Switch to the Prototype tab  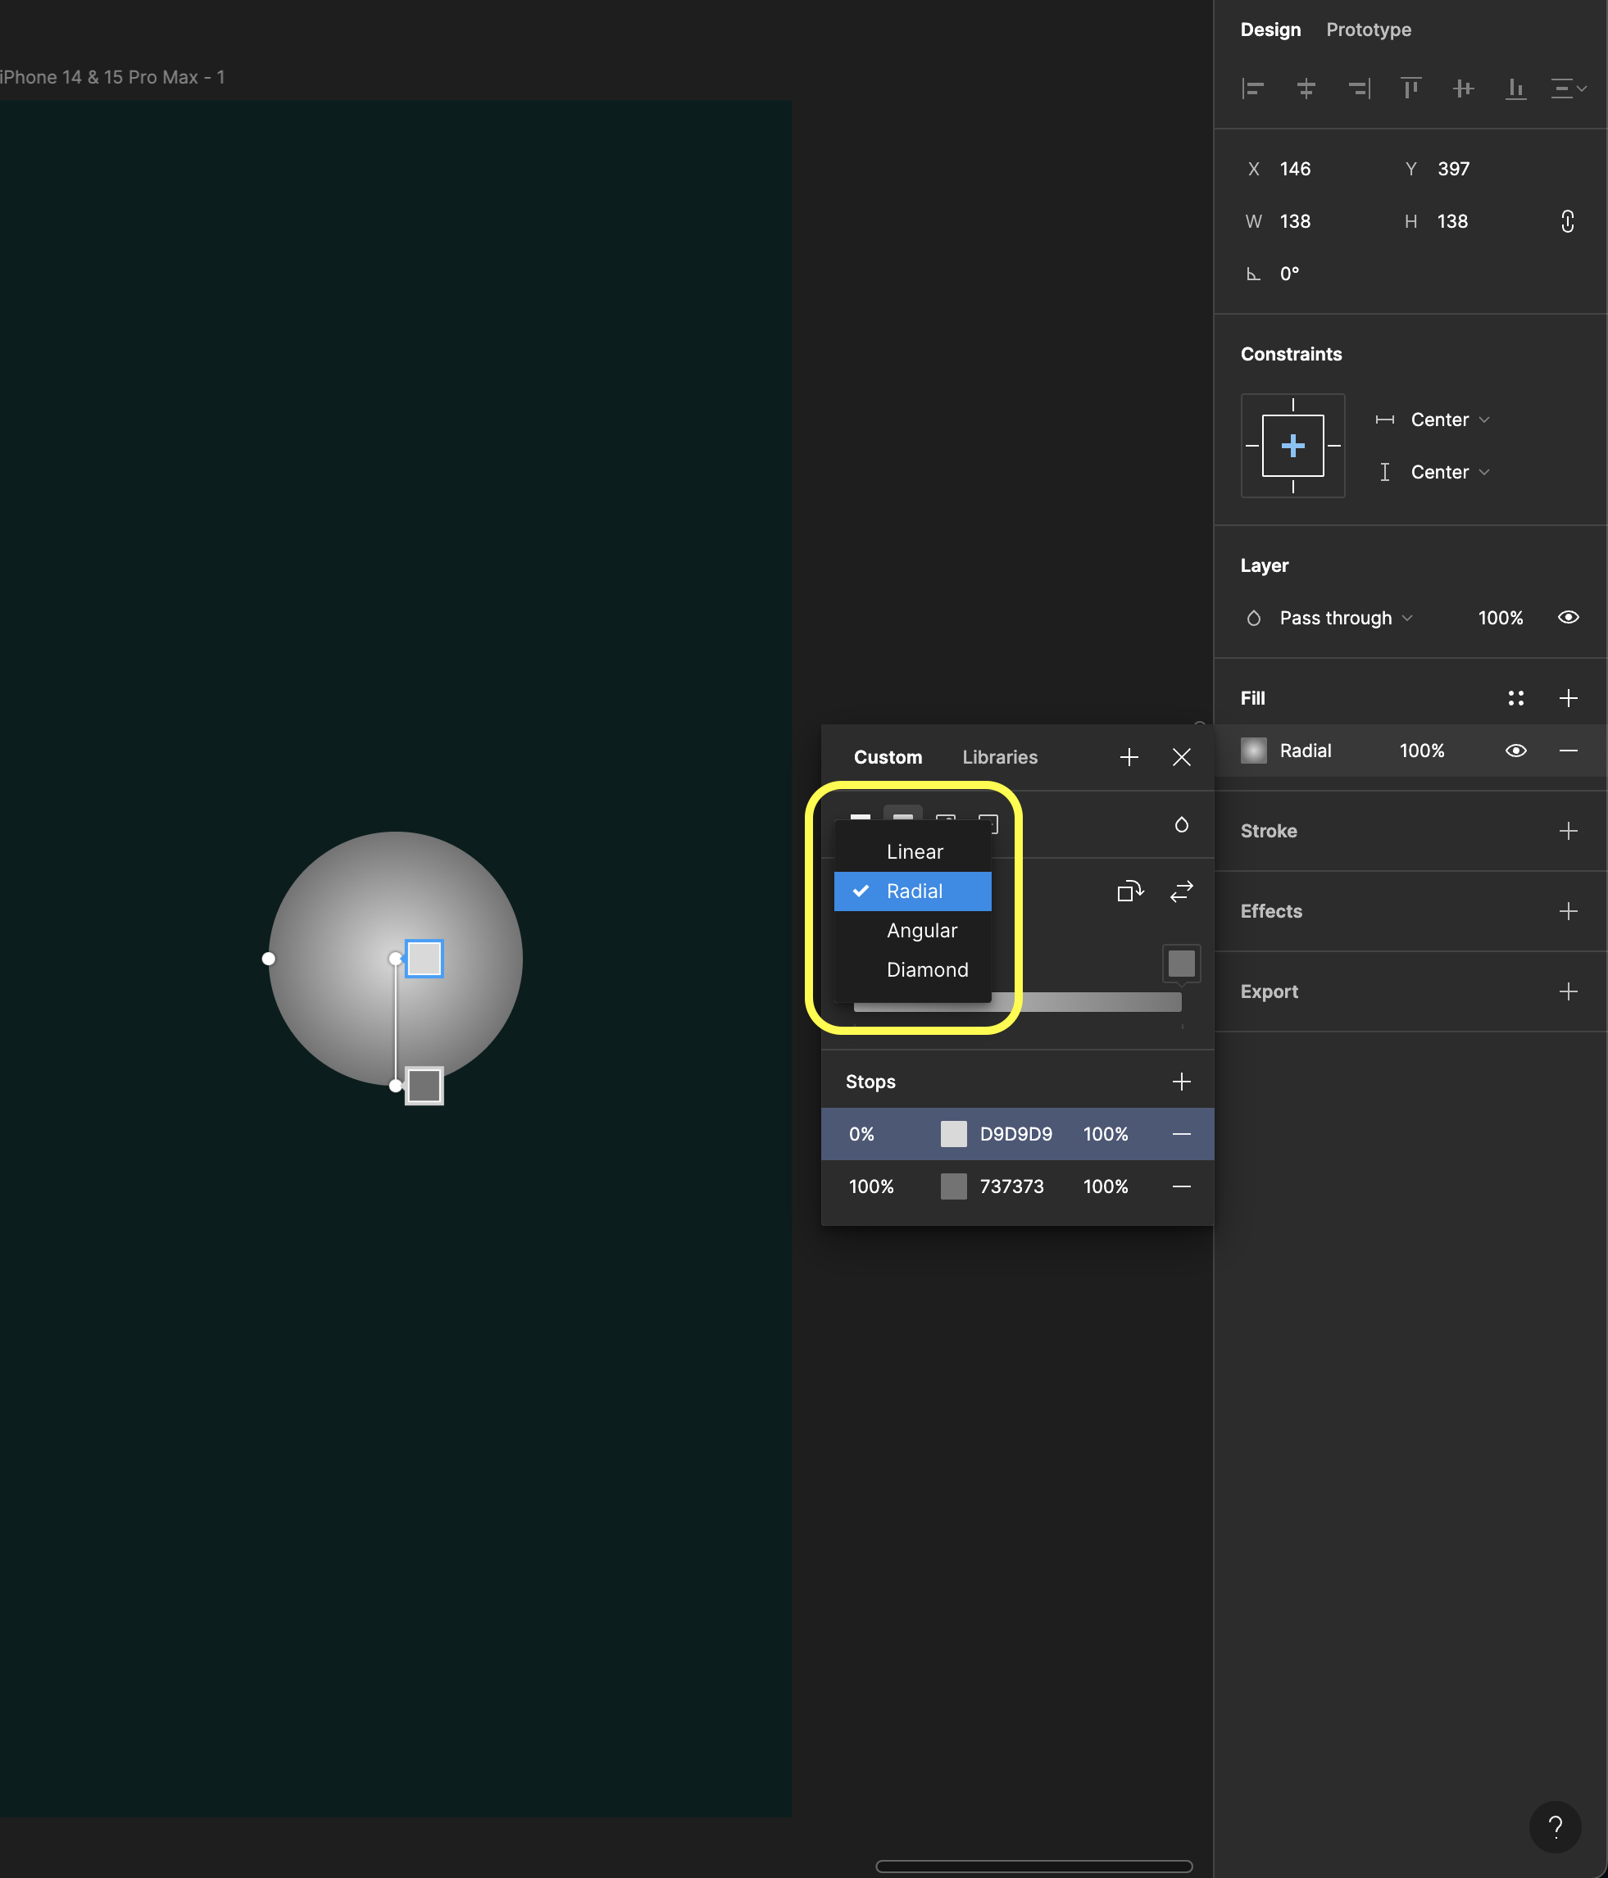tap(1368, 30)
